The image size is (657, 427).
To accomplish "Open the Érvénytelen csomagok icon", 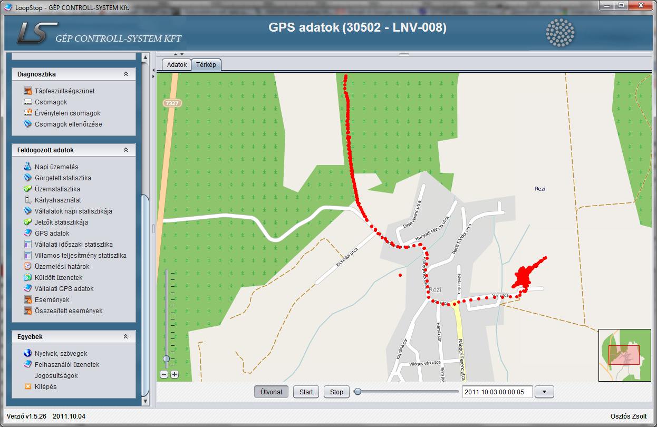I will pos(28,113).
